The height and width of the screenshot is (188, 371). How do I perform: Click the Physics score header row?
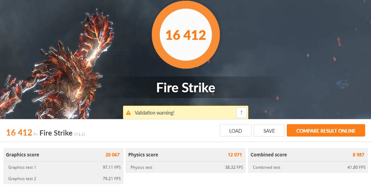(x=185, y=155)
